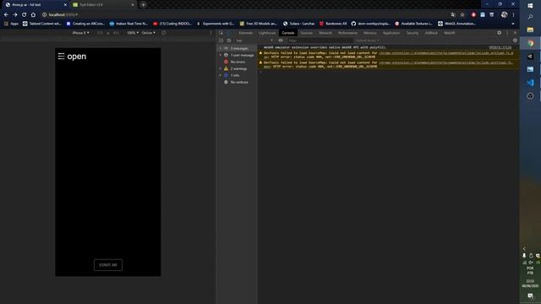Open the Free 3D Models bookmark

[259, 24]
